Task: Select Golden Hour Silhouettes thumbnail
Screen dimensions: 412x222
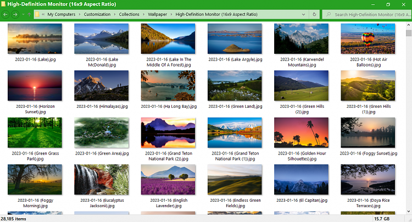Action: (301, 132)
